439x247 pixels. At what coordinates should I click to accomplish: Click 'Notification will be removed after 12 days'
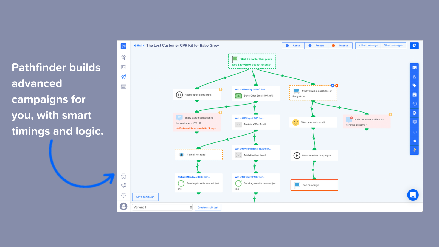coord(196,128)
